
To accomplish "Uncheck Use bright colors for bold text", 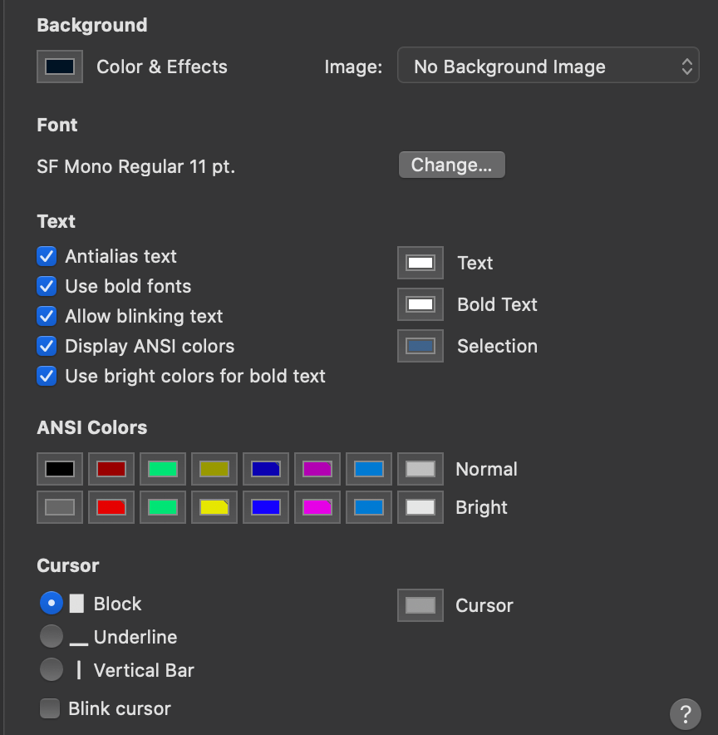I will (x=47, y=376).
